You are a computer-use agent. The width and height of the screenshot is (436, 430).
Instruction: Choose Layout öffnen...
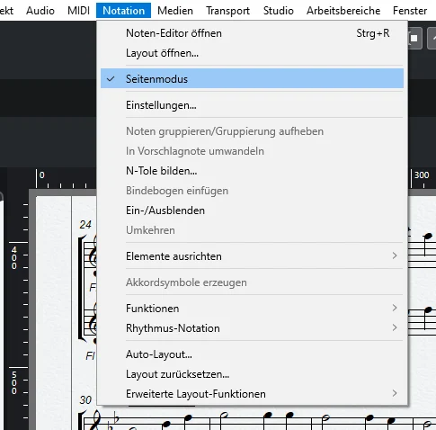(252, 53)
